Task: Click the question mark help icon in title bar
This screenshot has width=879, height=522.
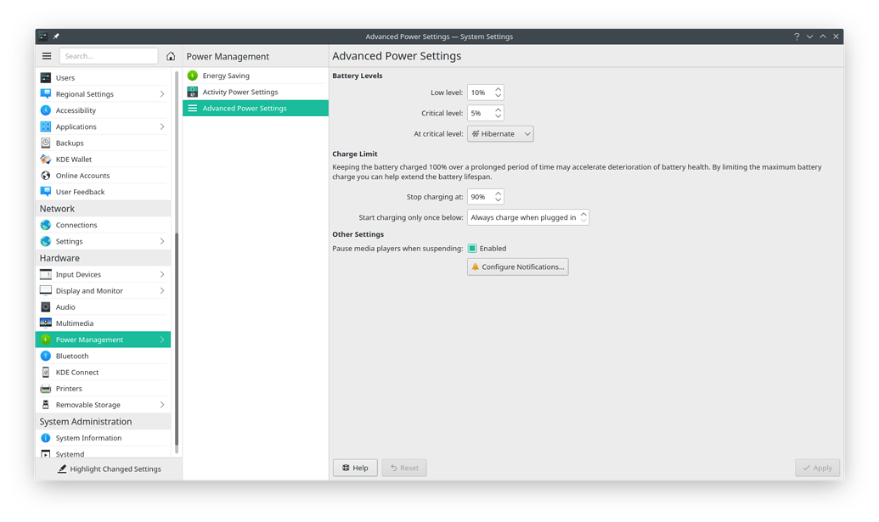Action: pyautogui.click(x=797, y=36)
